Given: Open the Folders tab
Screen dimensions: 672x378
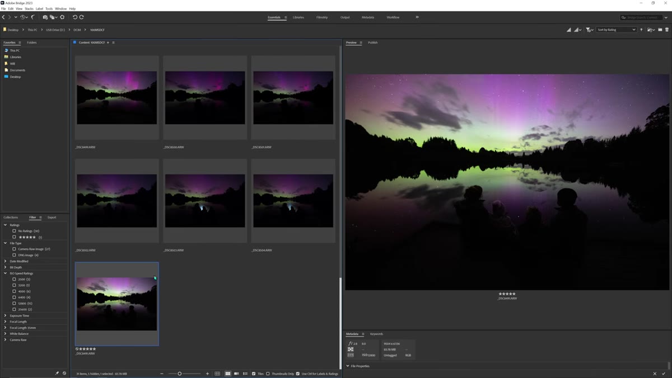Looking at the screenshot, I should (x=32, y=42).
